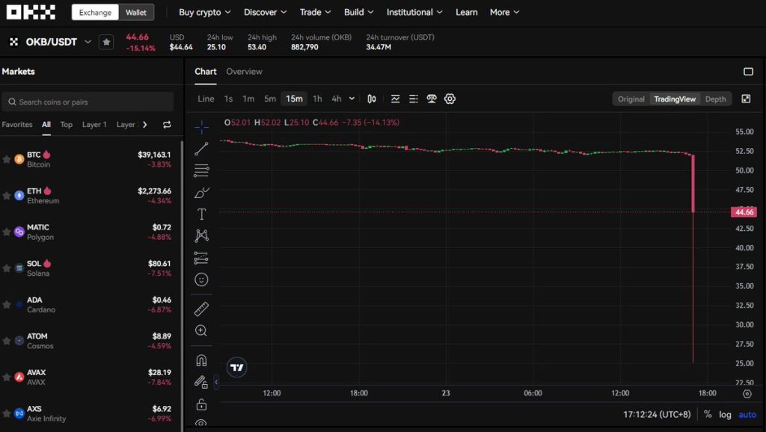This screenshot has height=432, width=766.
Task: Pick the brush drawing tool
Action: coord(201,193)
